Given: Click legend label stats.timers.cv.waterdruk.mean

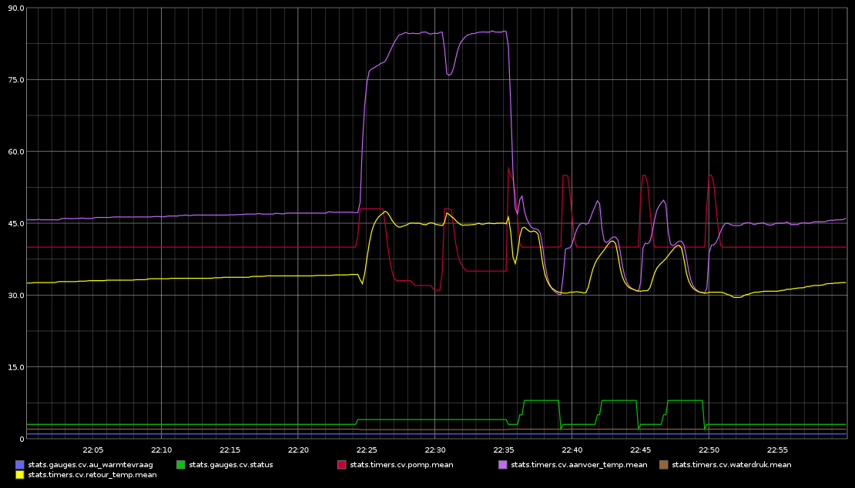Looking at the screenshot, I should click(731, 465).
